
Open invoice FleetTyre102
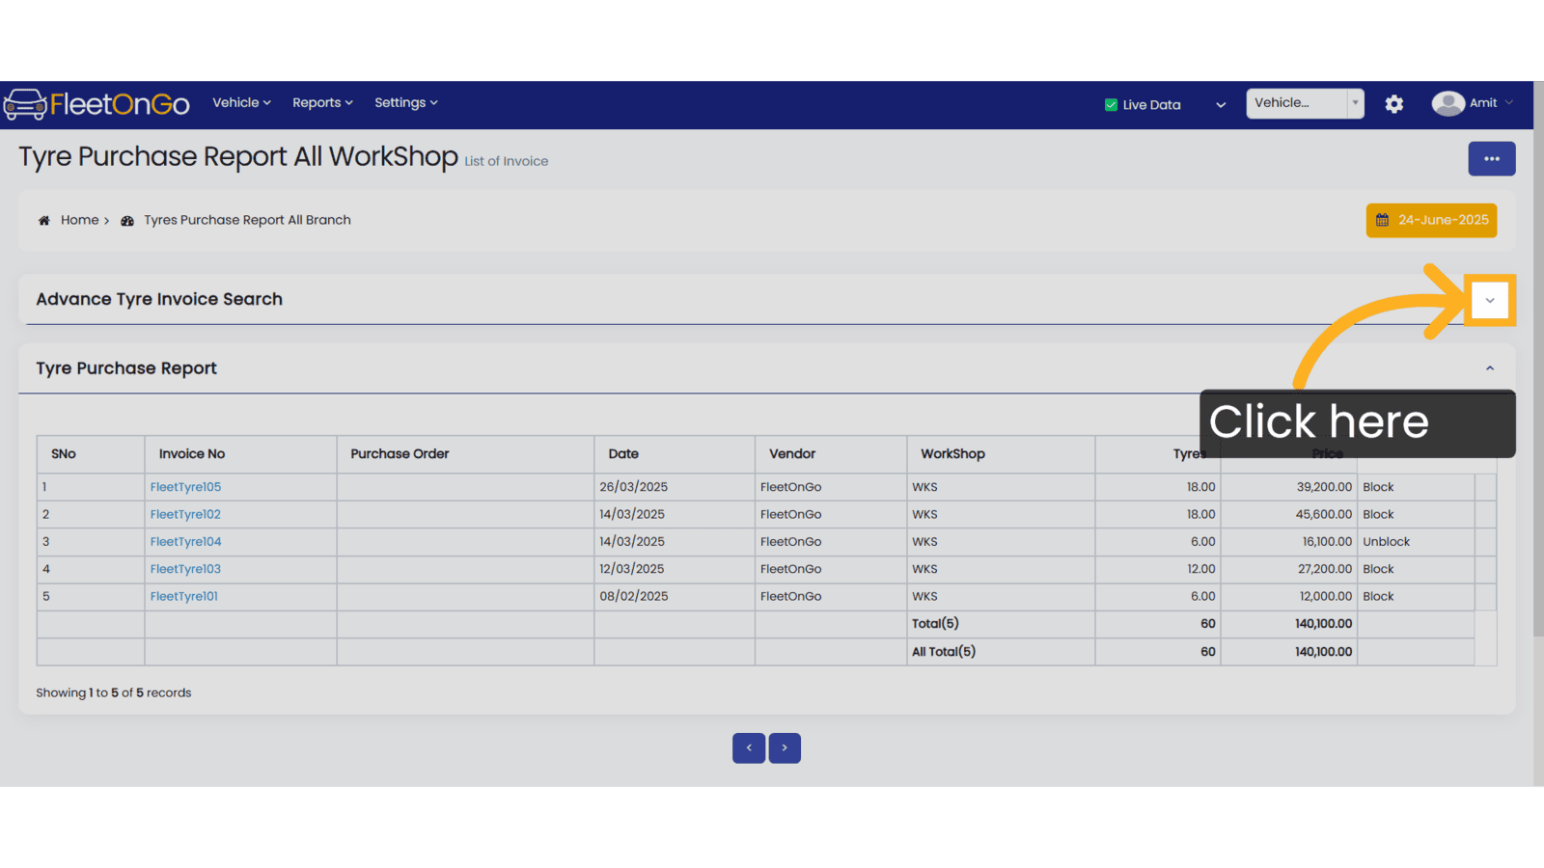click(x=185, y=514)
